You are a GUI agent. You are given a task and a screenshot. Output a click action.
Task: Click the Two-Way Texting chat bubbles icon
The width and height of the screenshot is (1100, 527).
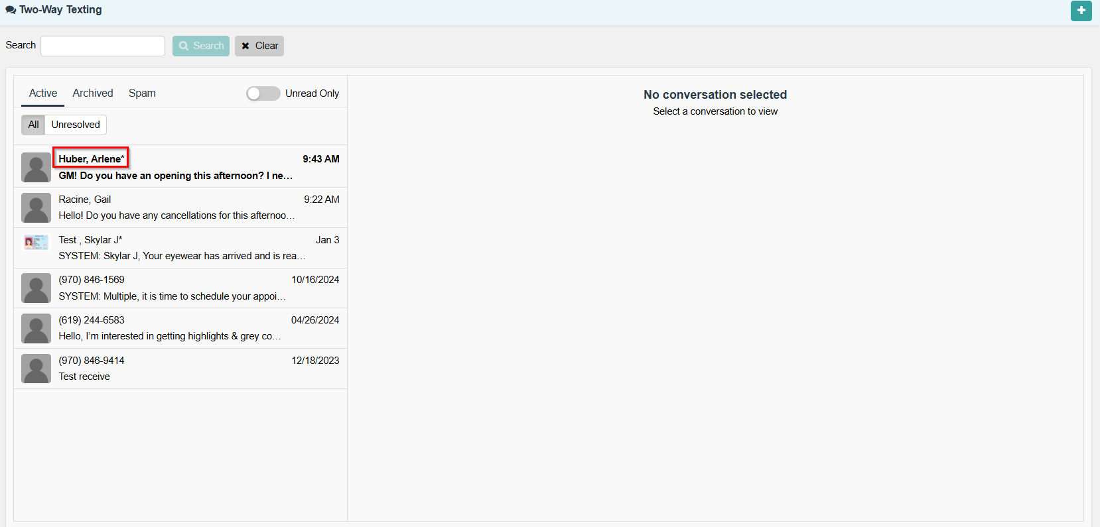tap(11, 10)
